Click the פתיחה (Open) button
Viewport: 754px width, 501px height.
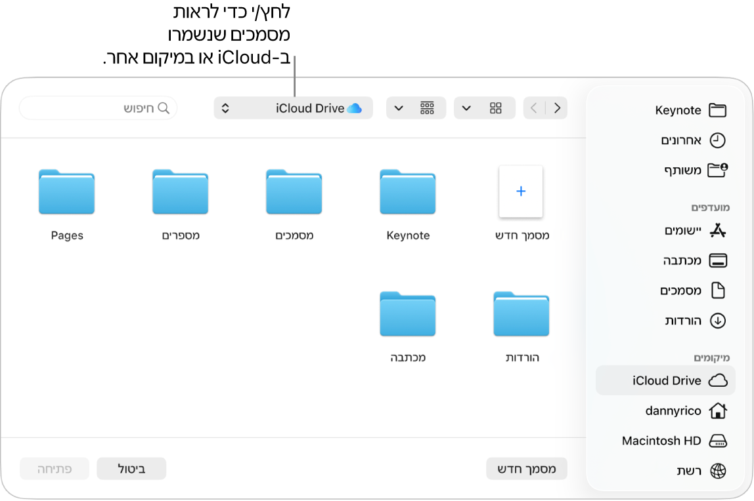tap(55, 468)
